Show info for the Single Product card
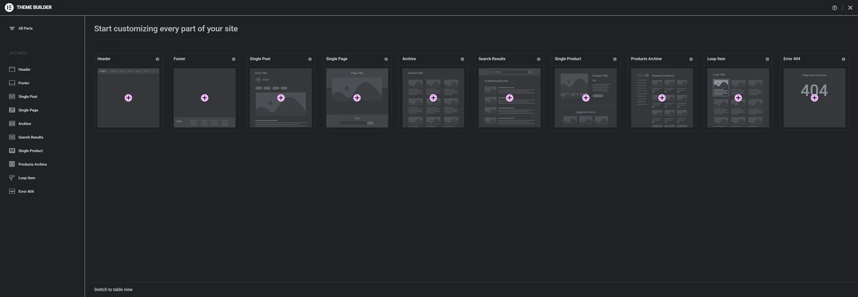 (x=615, y=59)
